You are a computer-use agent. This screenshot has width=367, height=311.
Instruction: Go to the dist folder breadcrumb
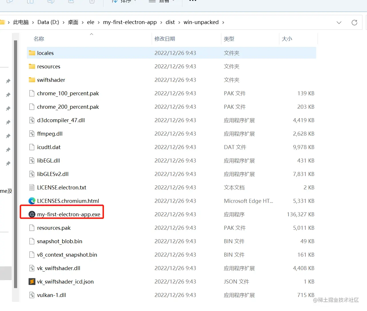tap(170, 22)
